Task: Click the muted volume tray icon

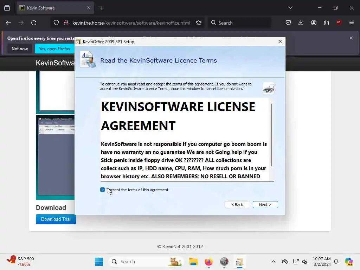Action: pos(305,262)
